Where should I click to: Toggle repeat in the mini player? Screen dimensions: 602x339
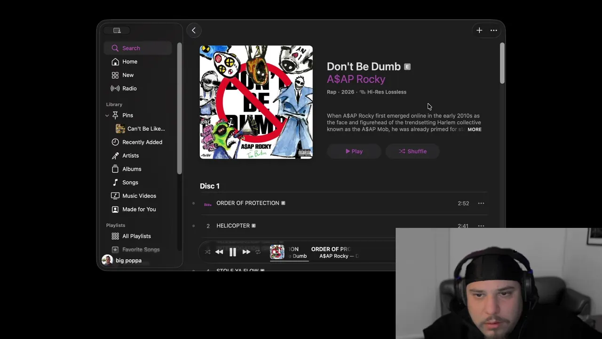point(258,252)
